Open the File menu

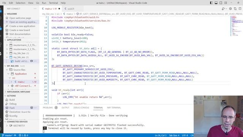click(x=4, y=3)
